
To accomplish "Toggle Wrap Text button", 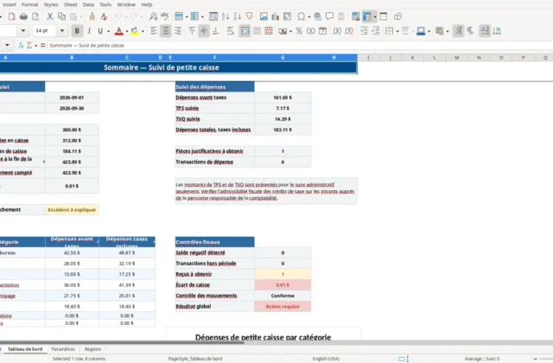I will [231, 31].
